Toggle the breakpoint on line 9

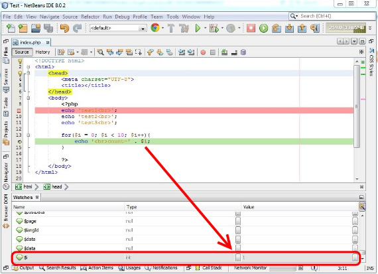click(19, 111)
